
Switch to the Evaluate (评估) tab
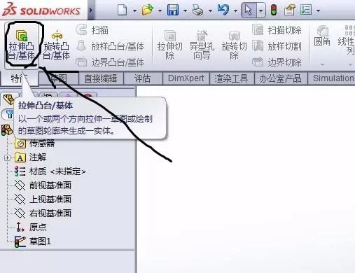(x=143, y=78)
